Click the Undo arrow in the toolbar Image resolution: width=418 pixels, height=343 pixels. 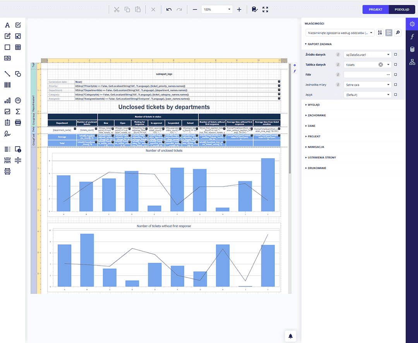pyautogui.click(x=169, y=9)
